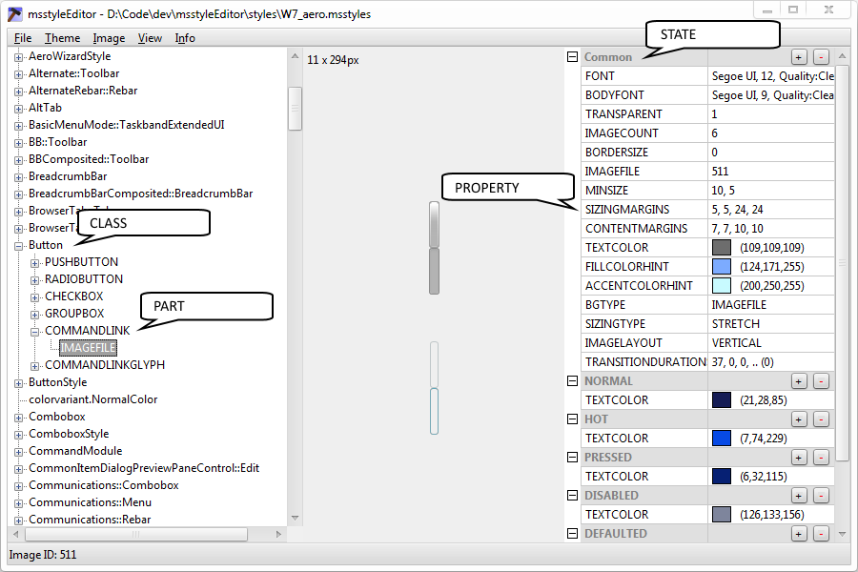
Task: Click the minus button in DISABLED state row
Action: (x=822, y=496)
